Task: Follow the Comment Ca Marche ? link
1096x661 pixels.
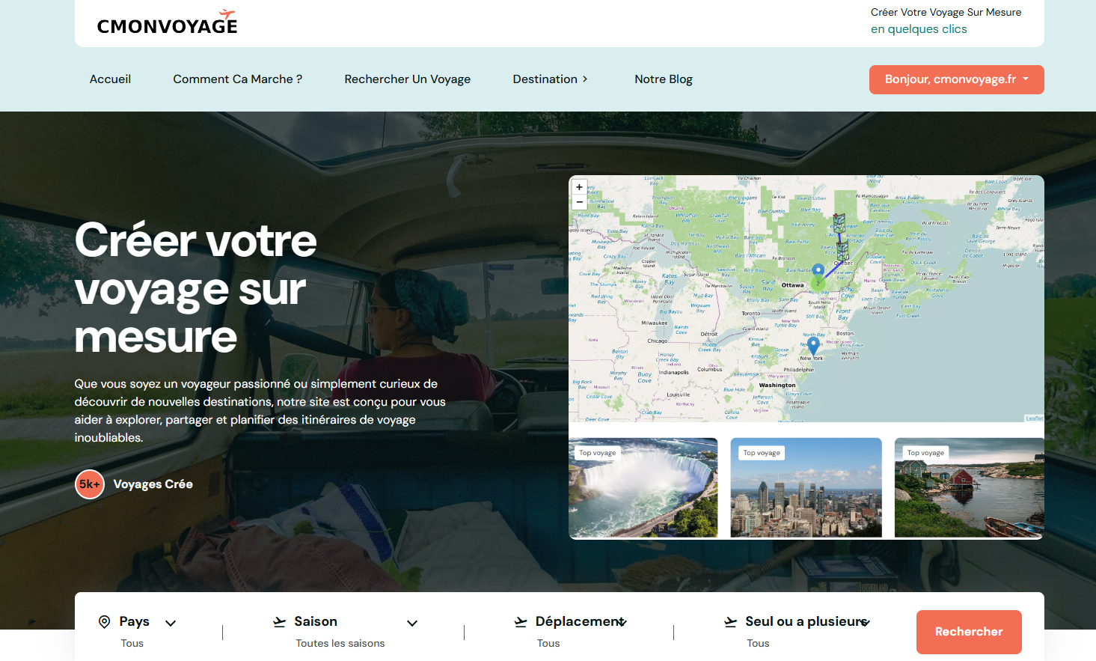Action: 237,79
